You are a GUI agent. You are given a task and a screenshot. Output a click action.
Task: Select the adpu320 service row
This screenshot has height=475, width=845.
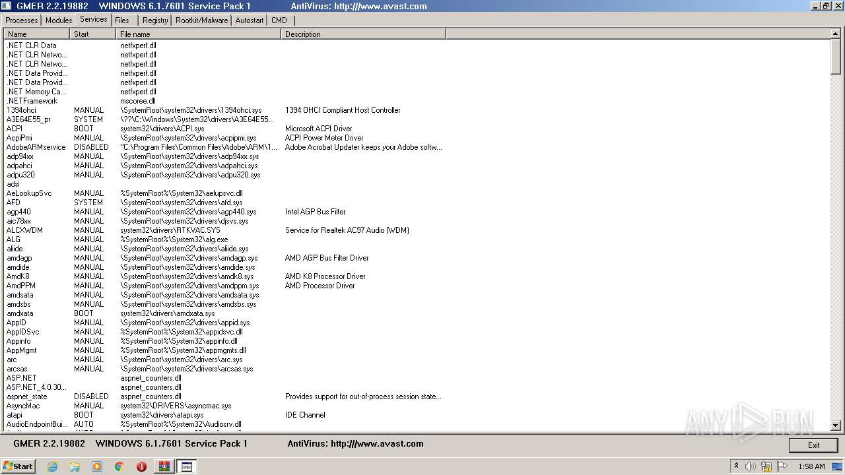pyautogui.click(x=224, y=175)
